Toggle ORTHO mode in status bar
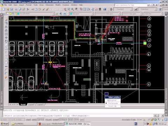The width and height of the screenshot is (168, 126). [41, 120]
